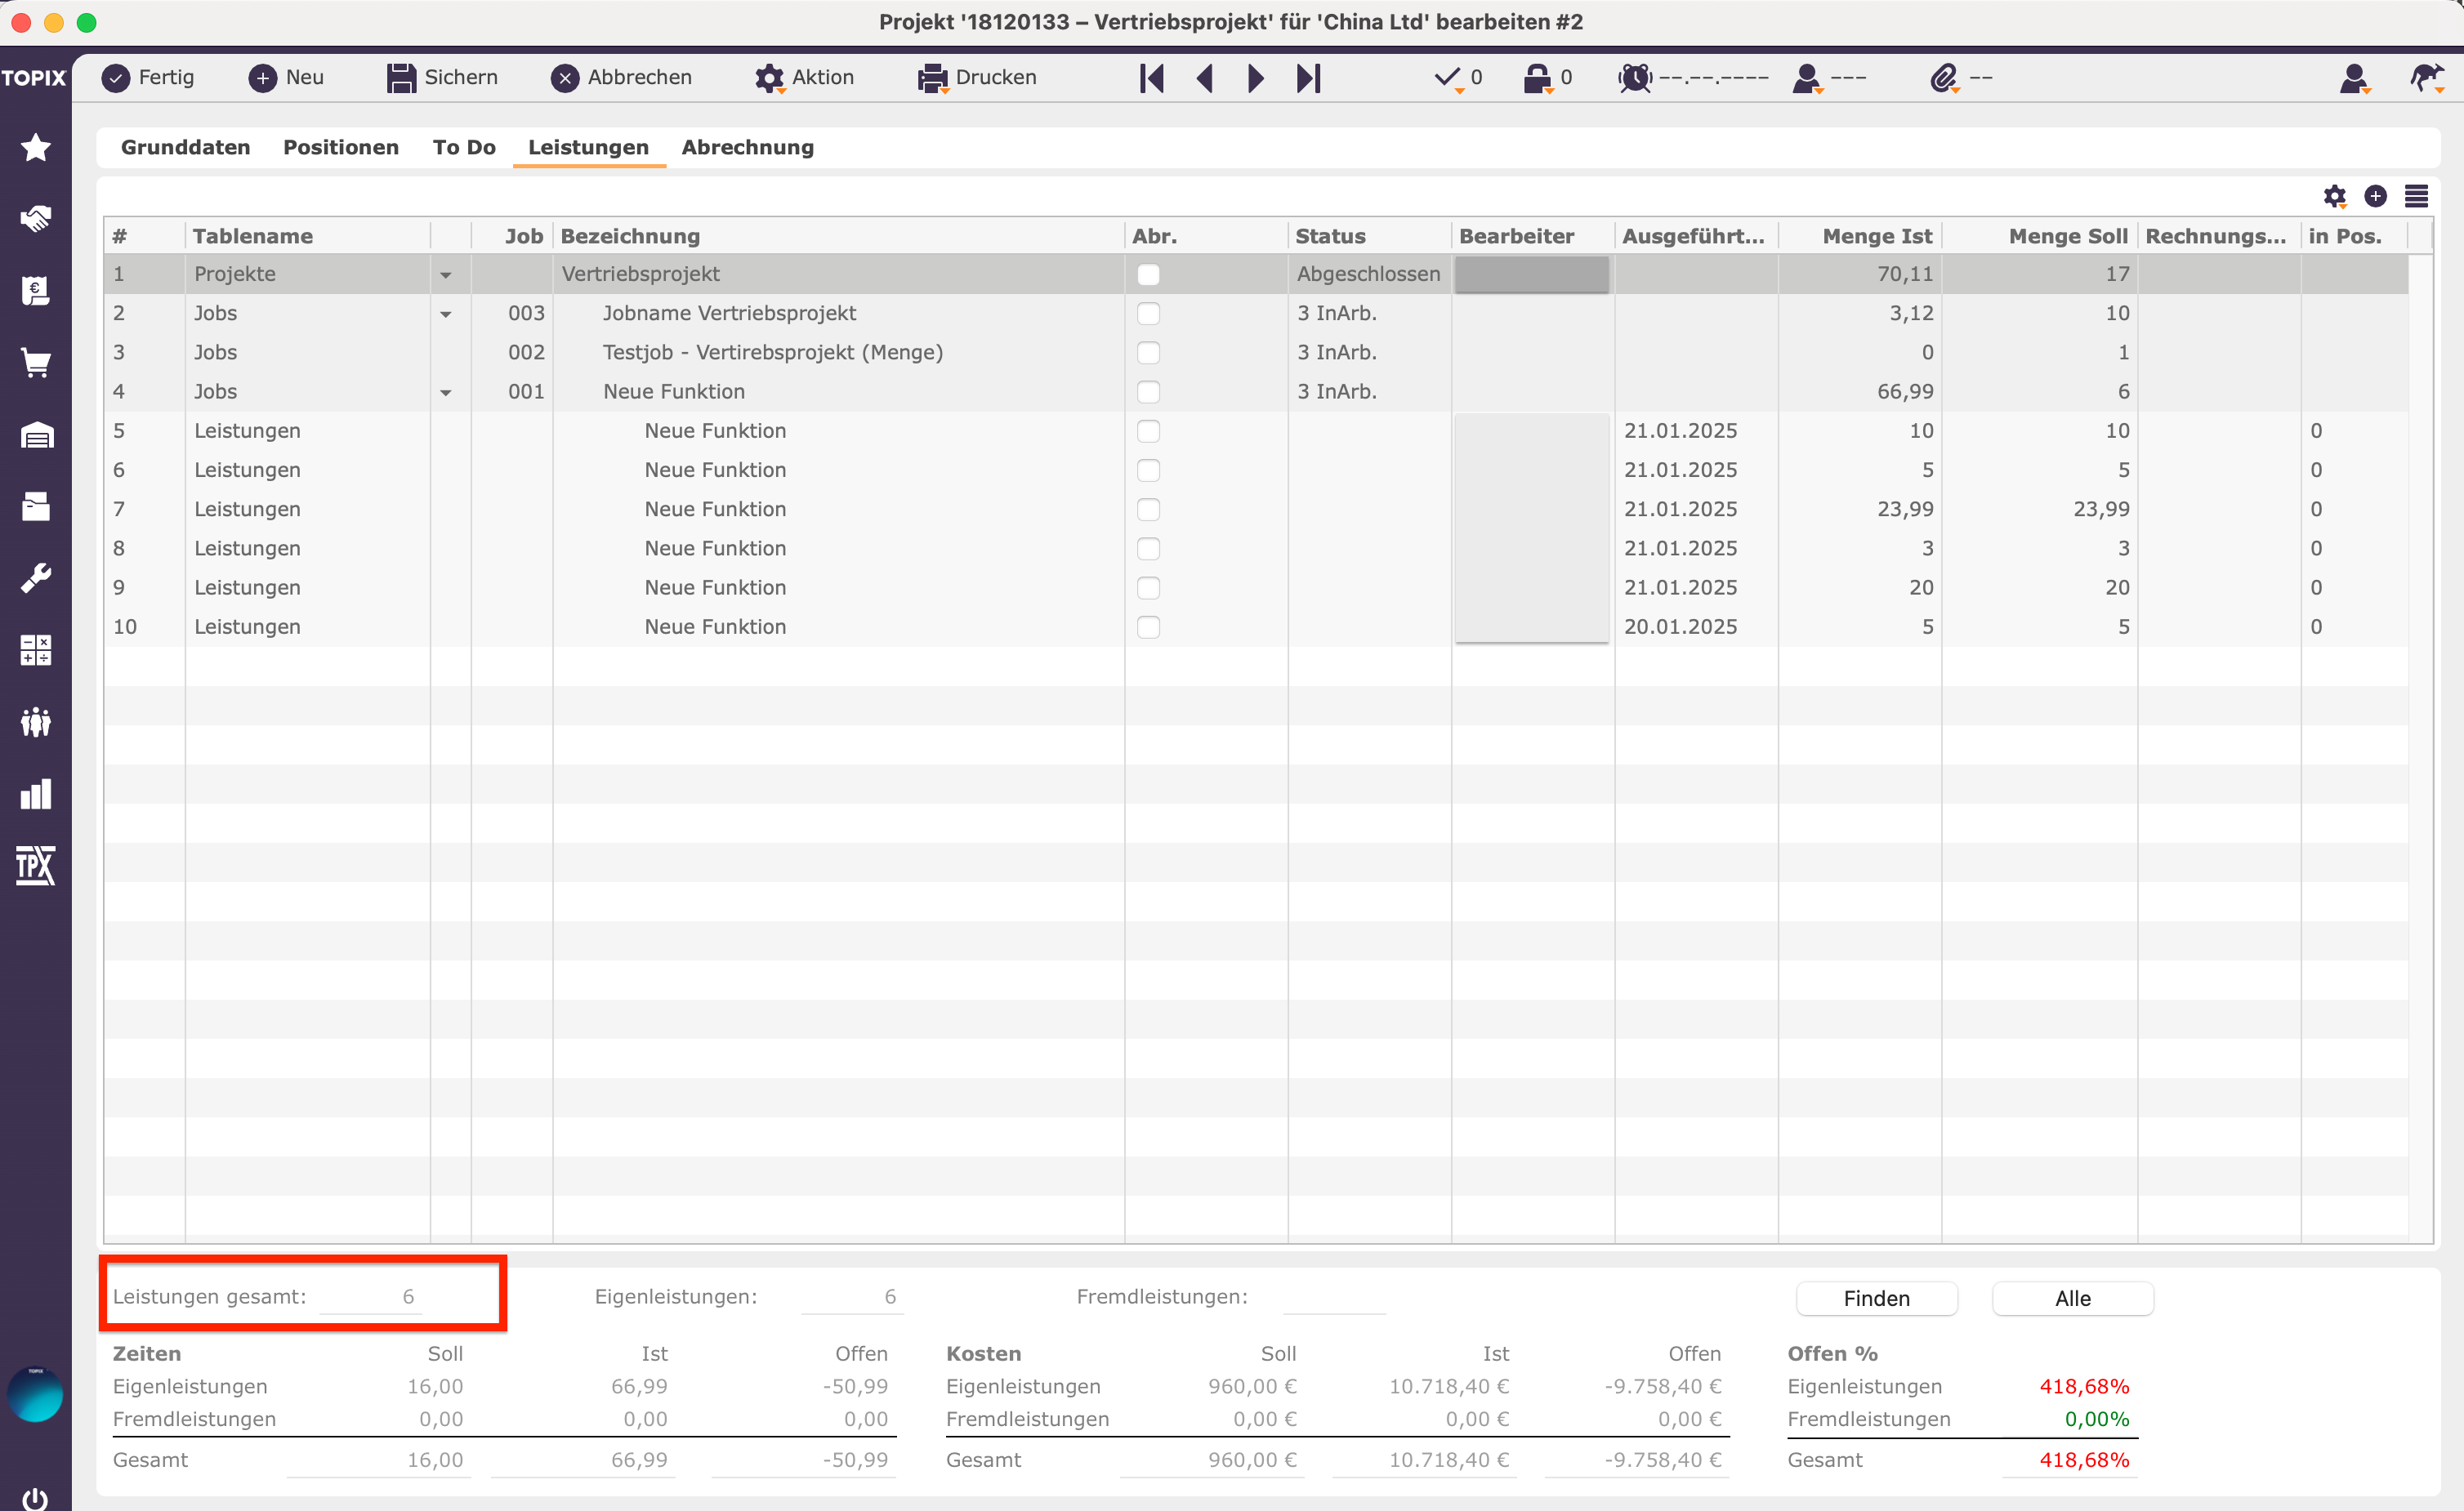
Task: Toggle Abr. checkbox in row 7
Action: [x=1149, y=509]
